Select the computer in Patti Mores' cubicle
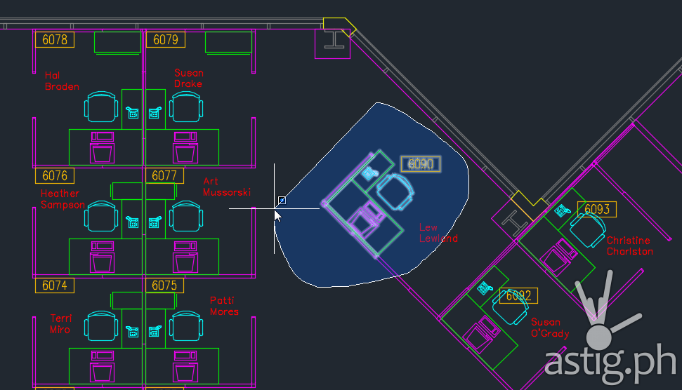Image resolution: width=682 pixels, height=390 pixels. pyautogui.click(x=185, y=367)
